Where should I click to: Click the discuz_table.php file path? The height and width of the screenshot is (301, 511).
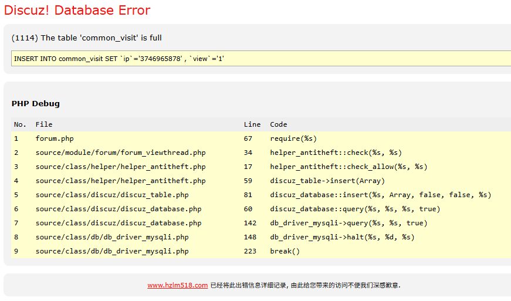[112, 195]
